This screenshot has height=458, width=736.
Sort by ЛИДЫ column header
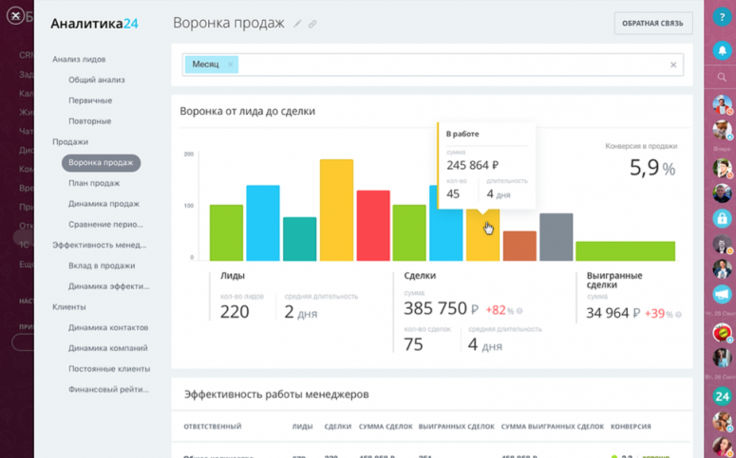[x=302, y=427]
